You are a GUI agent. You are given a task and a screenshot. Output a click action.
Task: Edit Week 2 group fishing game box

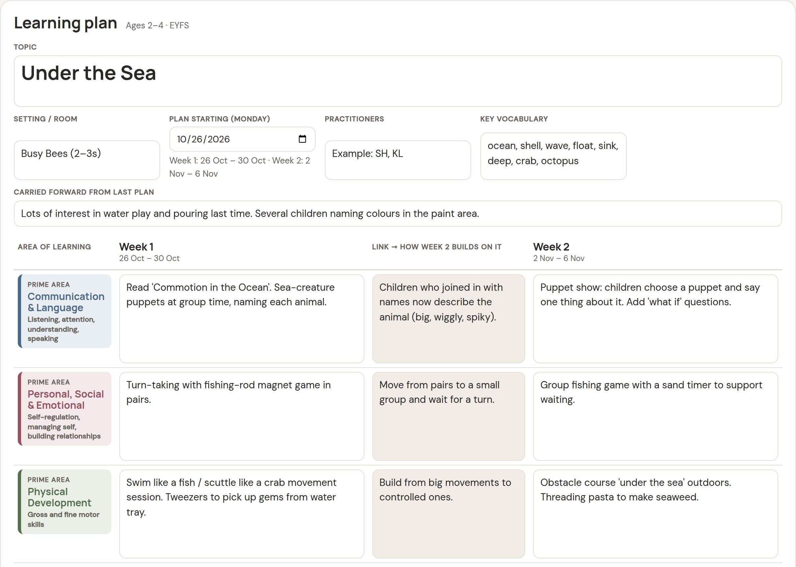point(655,416)
